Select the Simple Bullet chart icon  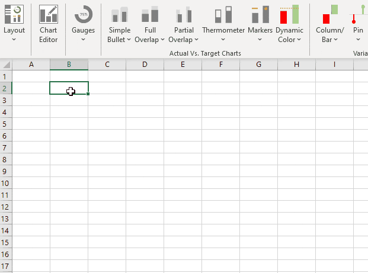tap(119, 15)
